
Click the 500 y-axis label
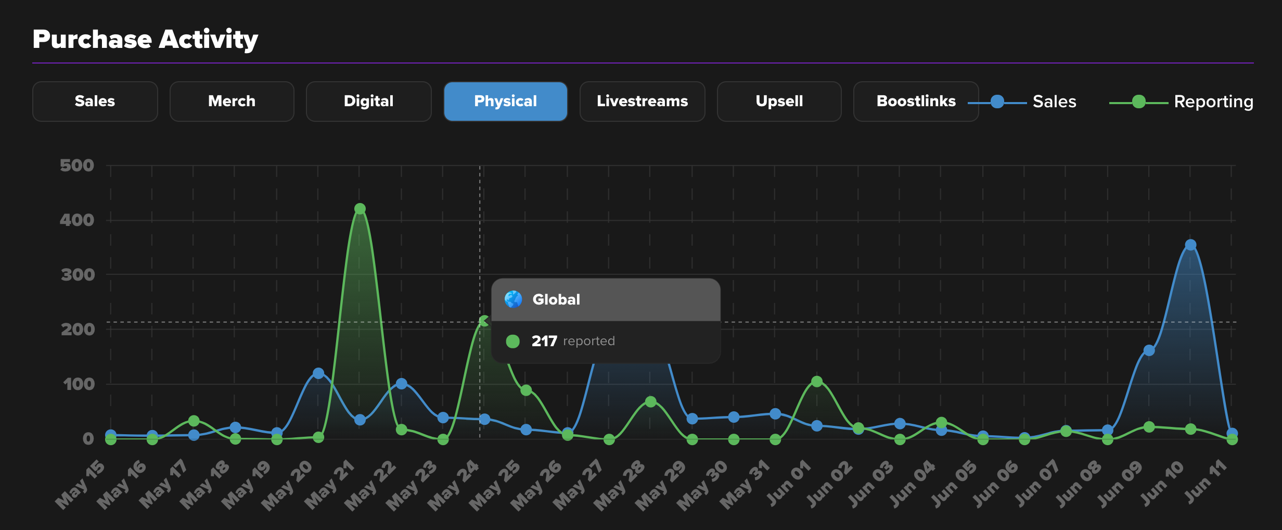[x=77, y=166]
